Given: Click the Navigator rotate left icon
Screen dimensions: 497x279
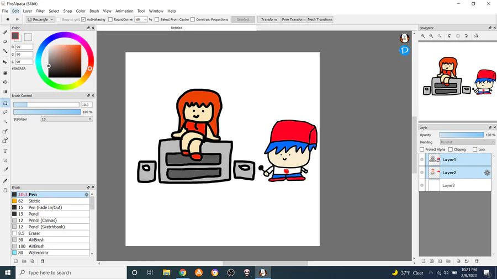Looking at the screenshot, I should click(x=450, y=36).
